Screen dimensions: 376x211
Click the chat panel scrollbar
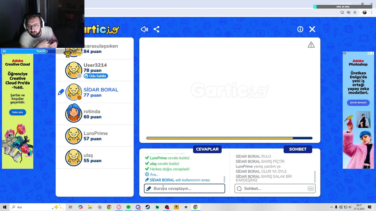(315, 177)
